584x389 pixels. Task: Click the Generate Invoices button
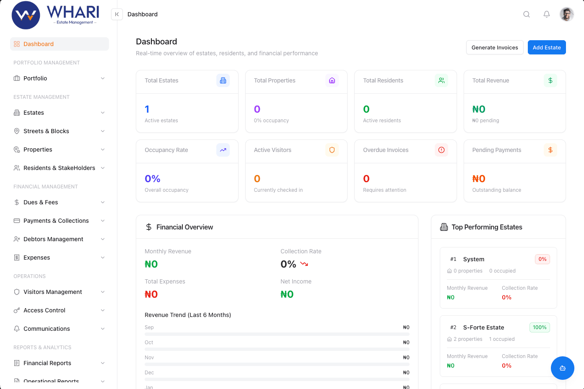click(x=495, y=47)
